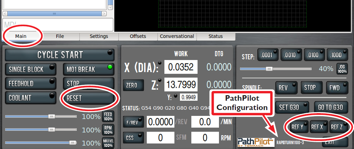Select the .0001 step size
The image size is (354, 149).
[267, 56]
